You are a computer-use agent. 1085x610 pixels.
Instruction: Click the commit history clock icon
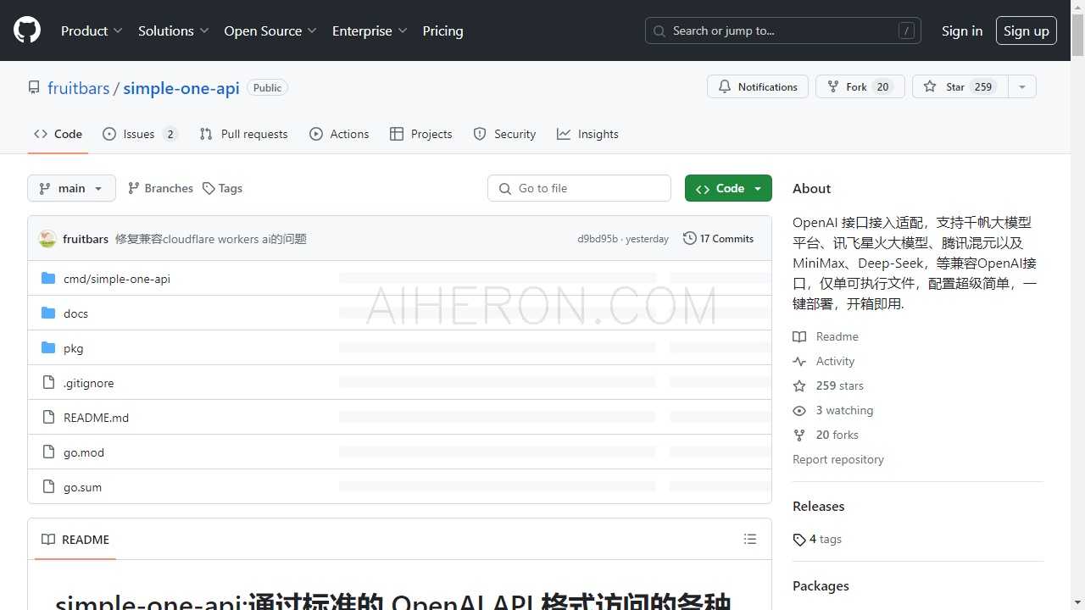click(690, 239)
